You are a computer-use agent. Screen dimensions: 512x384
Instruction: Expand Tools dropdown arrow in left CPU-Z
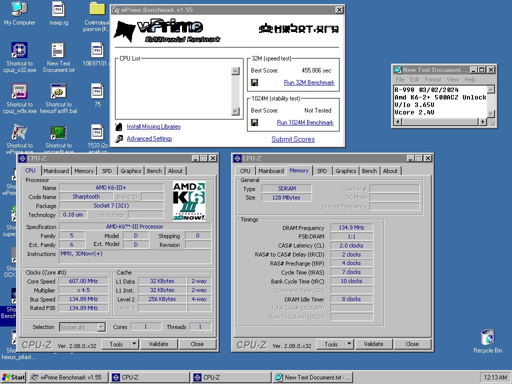point(134,344)
